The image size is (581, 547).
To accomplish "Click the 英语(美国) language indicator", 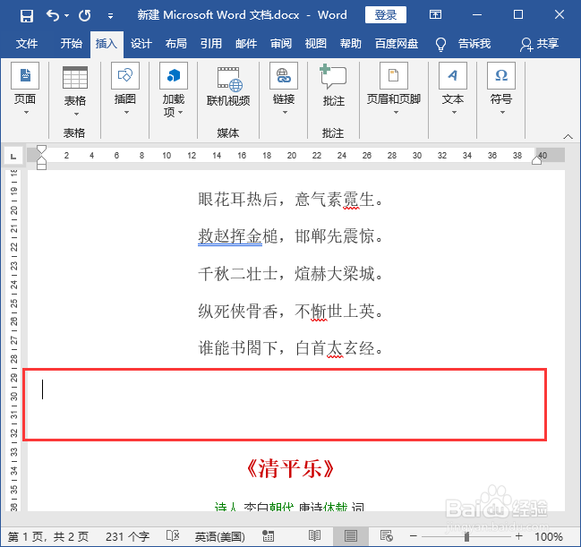I will click(219, 536).
